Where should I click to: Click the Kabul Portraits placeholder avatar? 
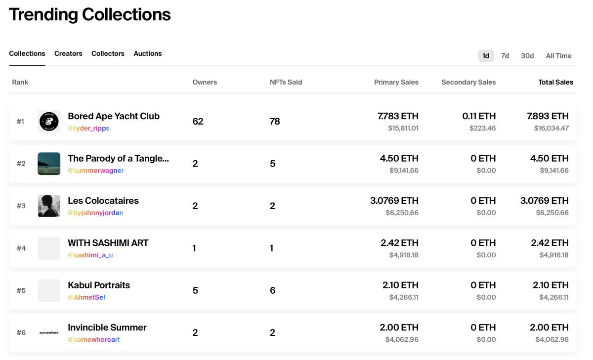pyautogui.click(x=49, y=290)
